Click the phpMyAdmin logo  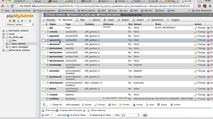[x=20, y=16]
